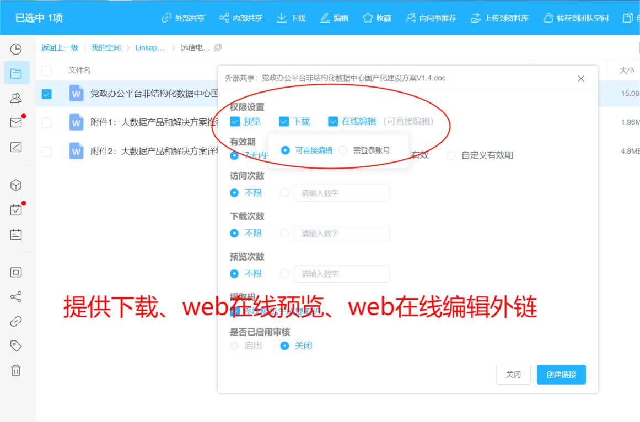Click the copy path icon in breadcrumb

218,48
